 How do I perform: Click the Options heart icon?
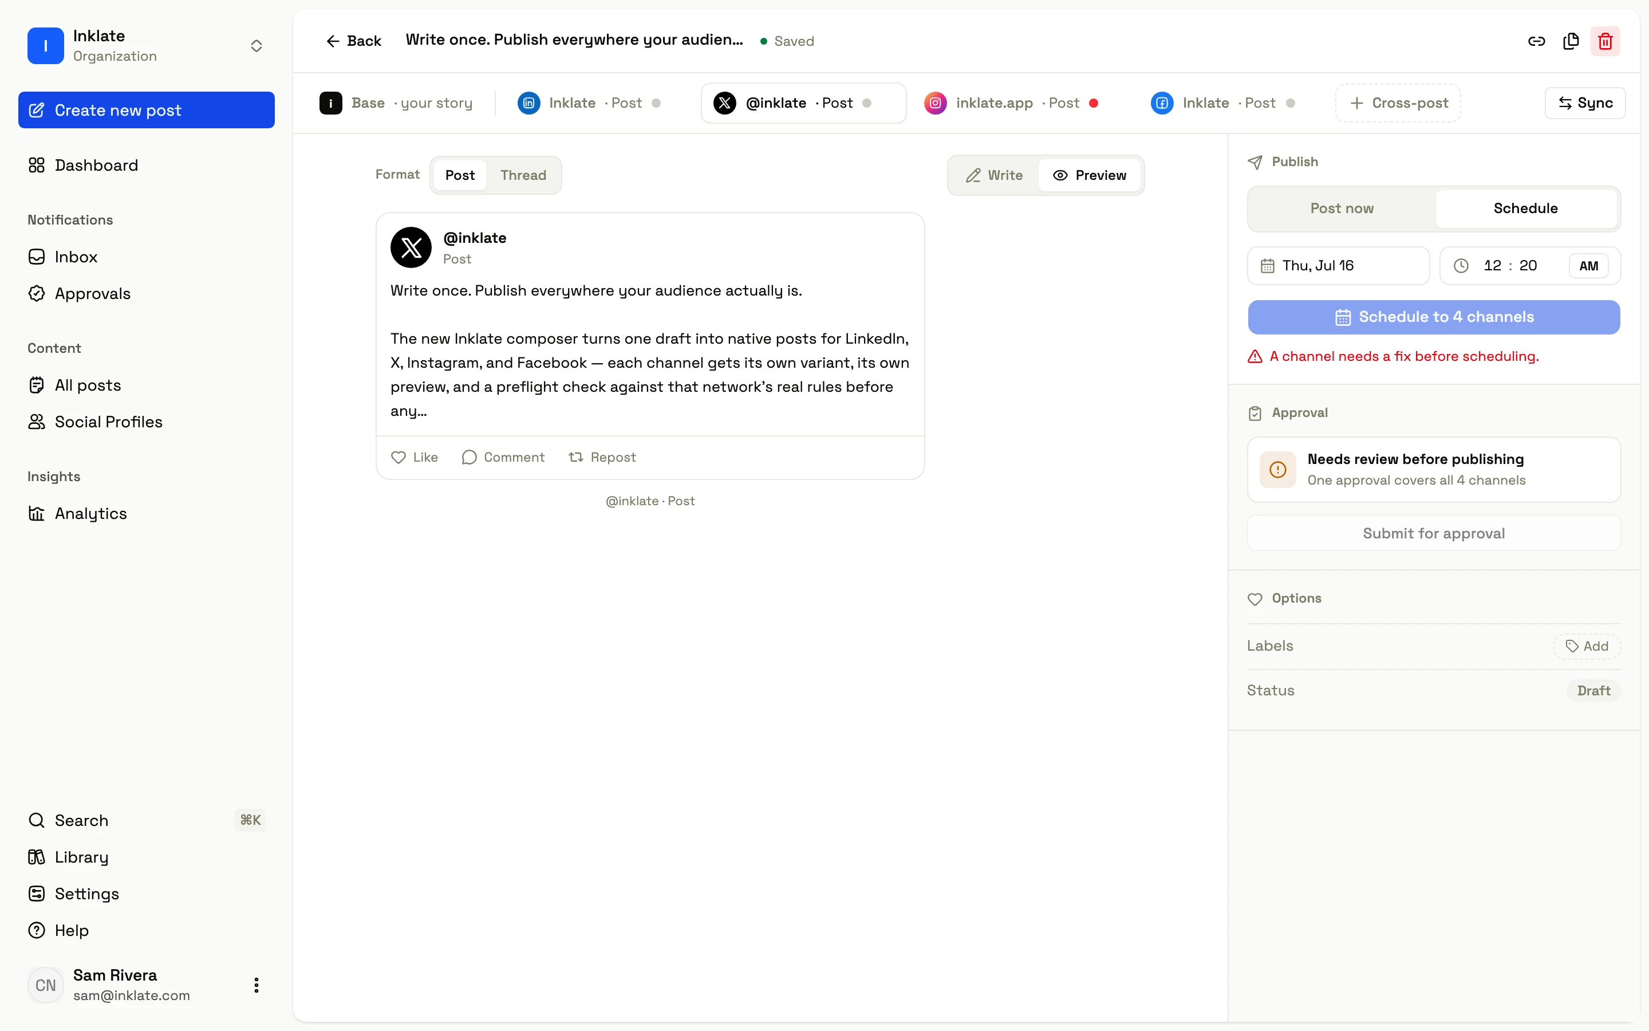pos(1255,599)
